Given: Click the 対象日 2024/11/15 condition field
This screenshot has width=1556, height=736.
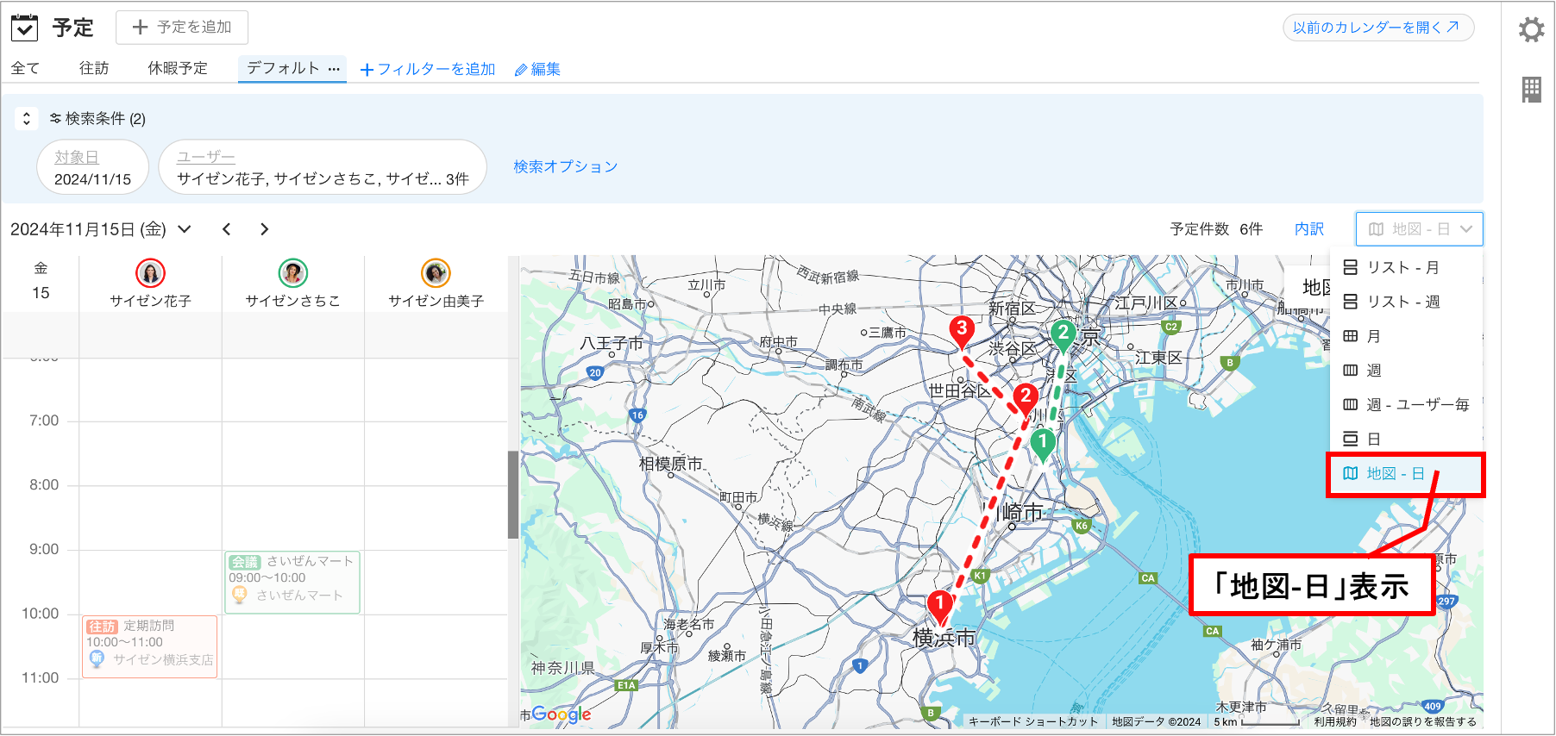Looking at the screenshot, I should click(92, 168).
